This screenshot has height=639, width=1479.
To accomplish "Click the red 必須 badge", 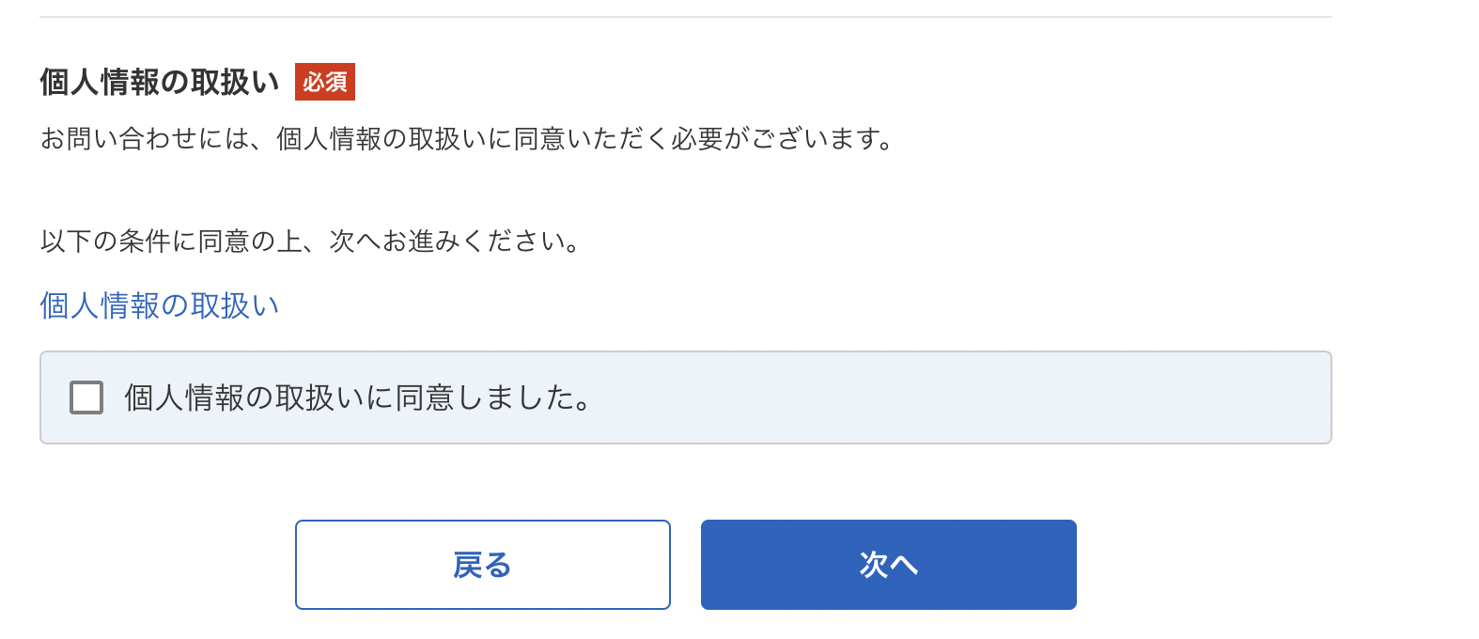I will [x=325, y=82].
